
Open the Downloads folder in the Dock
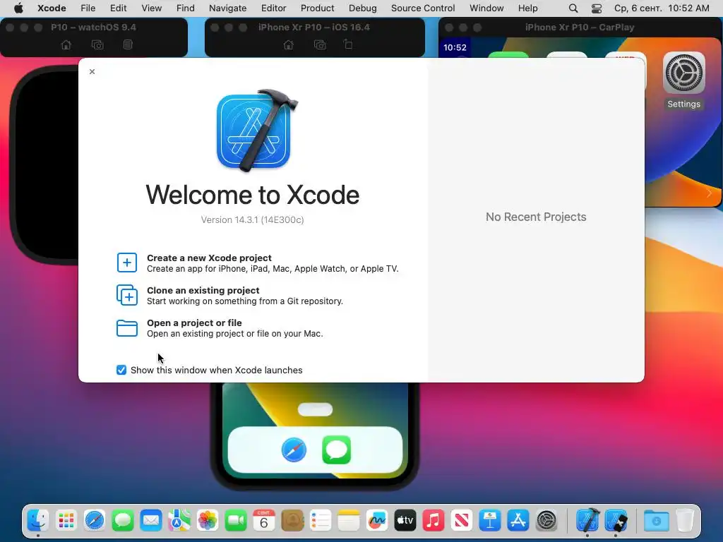click(657, 521)
